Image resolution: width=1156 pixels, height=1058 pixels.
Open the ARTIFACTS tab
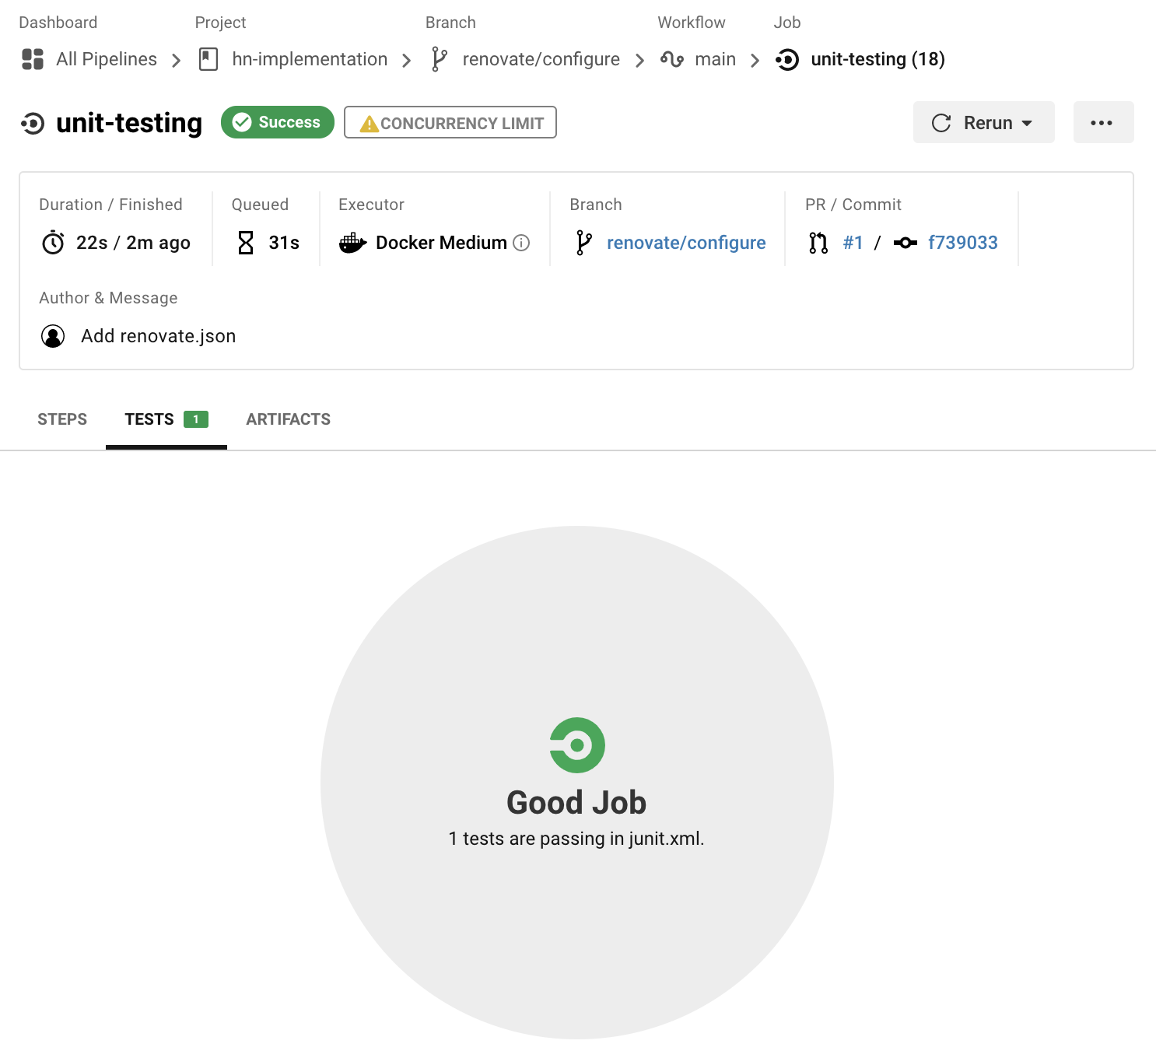pos(289,419)
